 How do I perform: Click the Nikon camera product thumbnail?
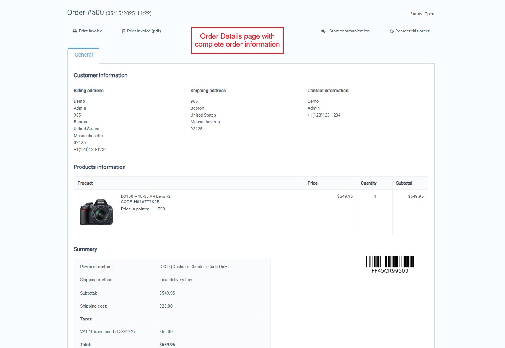96,212
